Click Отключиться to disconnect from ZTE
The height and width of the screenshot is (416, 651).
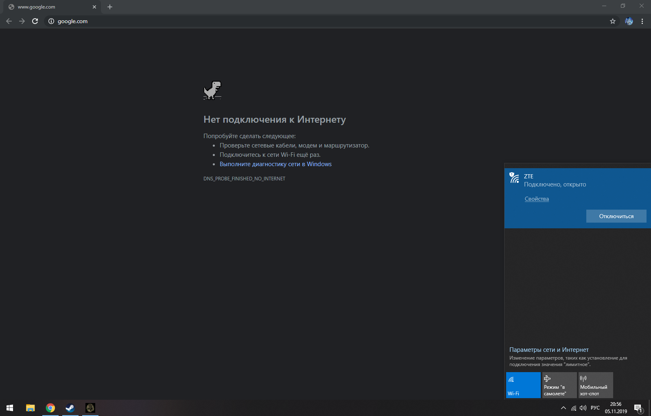[616, 216]
